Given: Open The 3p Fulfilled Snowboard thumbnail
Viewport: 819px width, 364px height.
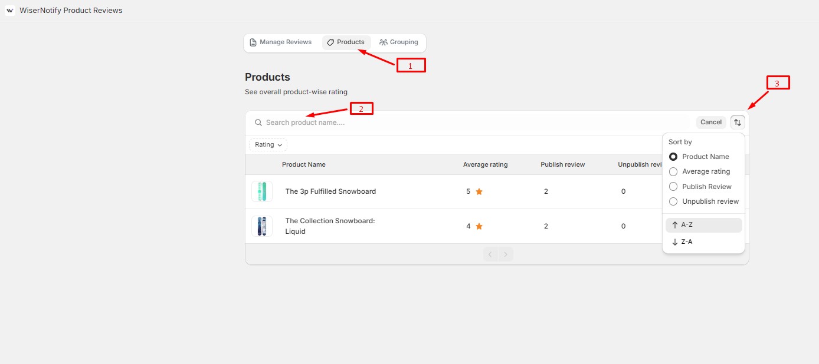Looking at the screenshot, I should pos(262,191).
